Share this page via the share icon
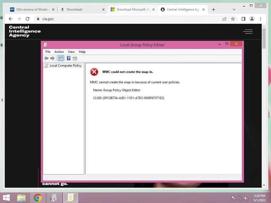The width and height of the screenshot is (271, 203). 224,19
